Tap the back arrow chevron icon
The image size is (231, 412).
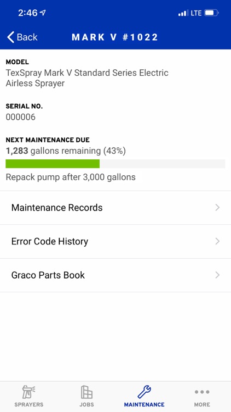tap(10, 37)
